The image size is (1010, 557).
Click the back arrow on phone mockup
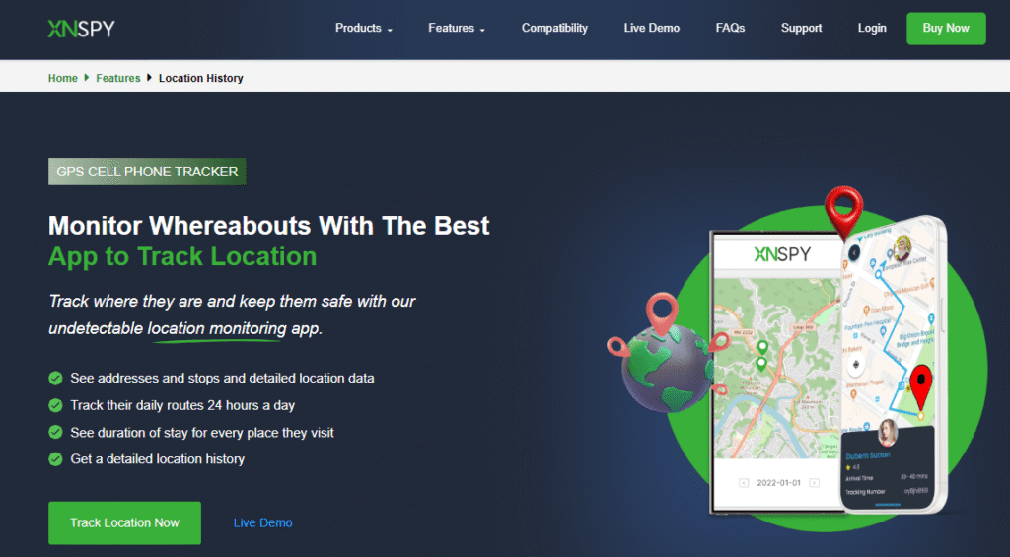coord(854,253)
